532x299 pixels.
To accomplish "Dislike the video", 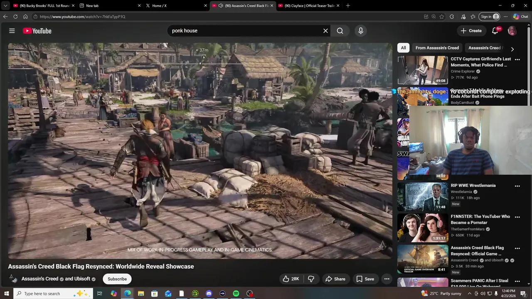I will [311, 279].
